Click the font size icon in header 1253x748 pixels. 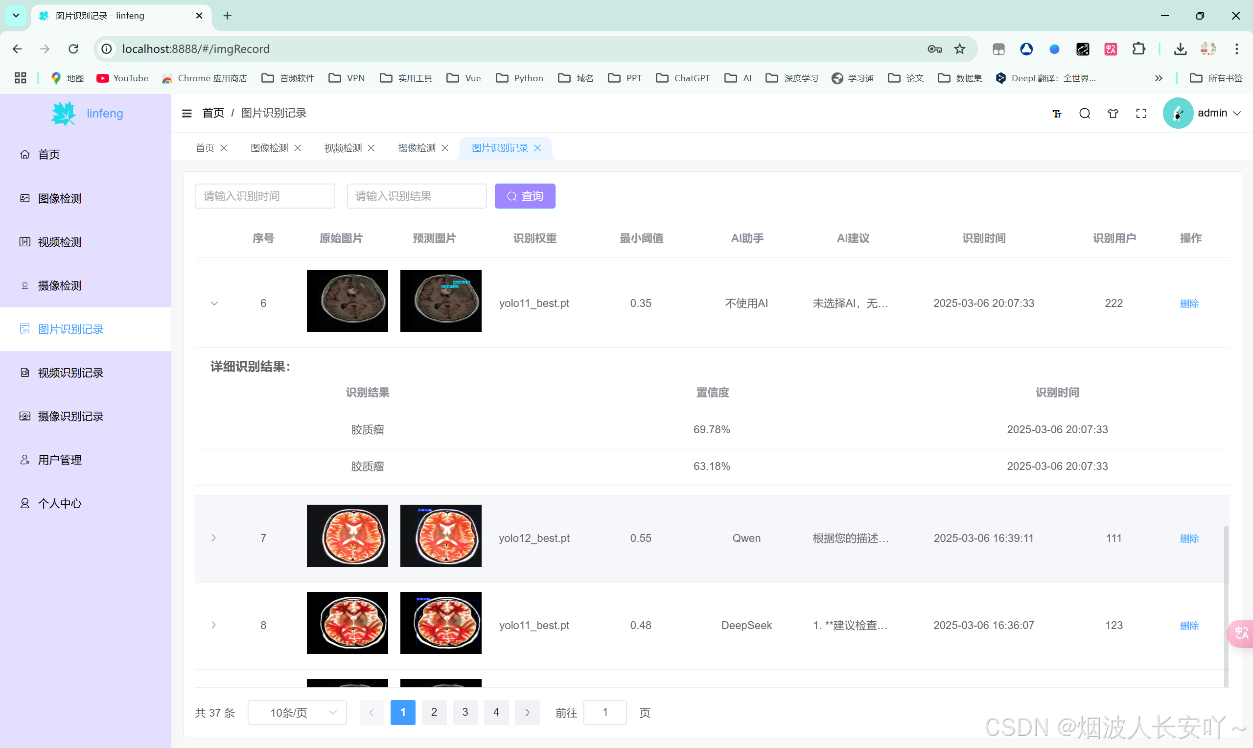point(1057,114)
